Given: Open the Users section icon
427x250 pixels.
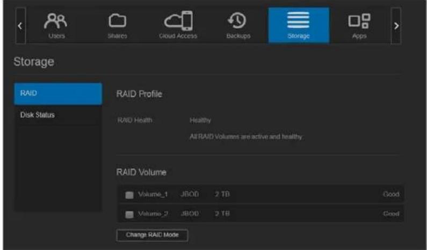Looking at the screenshot, I should (55, 21).
